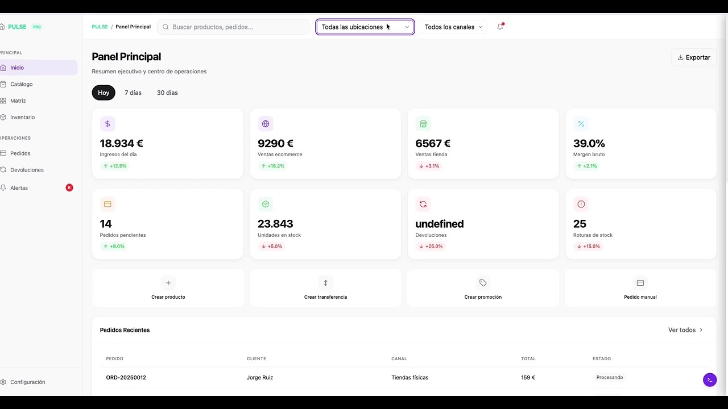Click Crear producto label
Screen dimensions: 728x409
click(168, 297)
